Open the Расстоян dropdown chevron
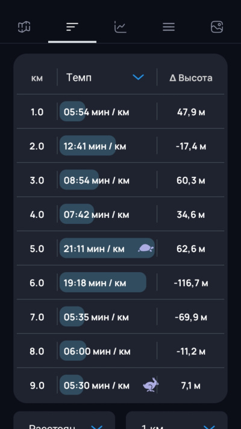 (x=97, y=427)
